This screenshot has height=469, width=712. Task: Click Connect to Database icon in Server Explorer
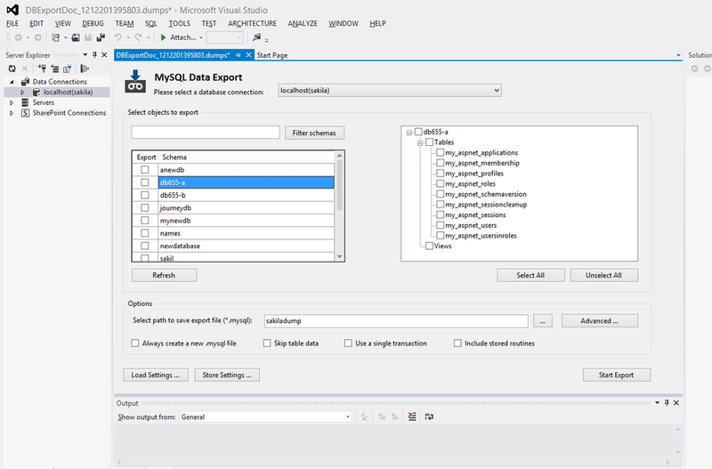(42, 69)
